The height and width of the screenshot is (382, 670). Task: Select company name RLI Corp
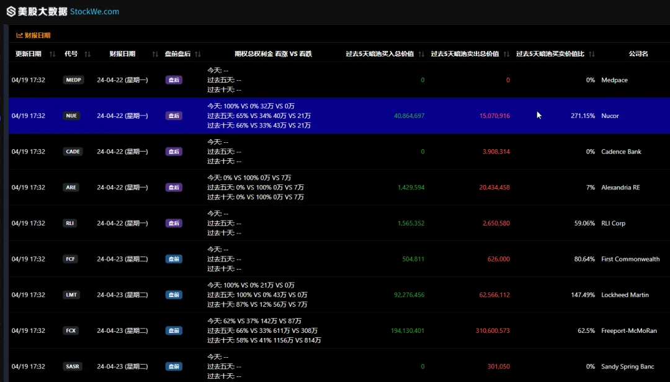(x=613, y=223)
